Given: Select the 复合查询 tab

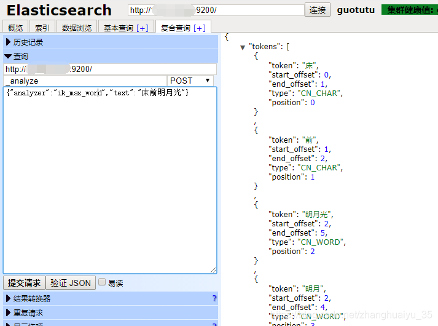Looking at the screenshot, I should point(176,28).
